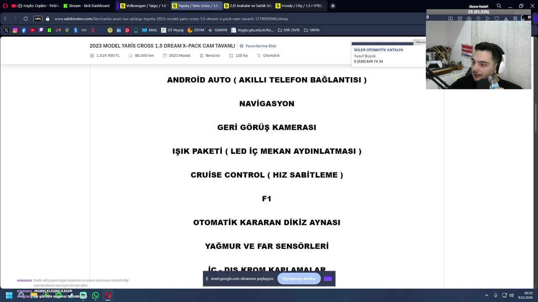Viewport: 538px width, 302px height.
Task: Open the İKİLER OTOMOTİV ANTALYA seller link
Action: click(378, 50)
